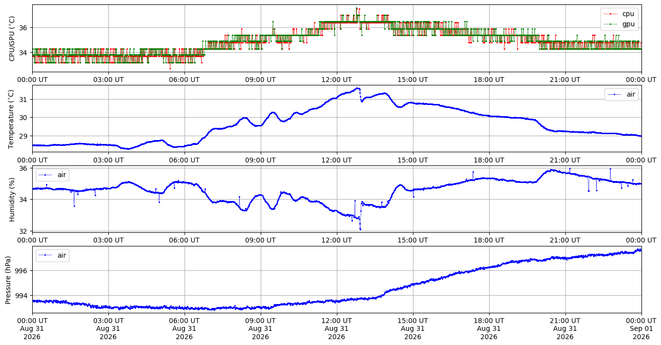Viewport: 661px width, 345px height.
Task: Click the Temperature (°C) axis label
Action: [12, 119]
